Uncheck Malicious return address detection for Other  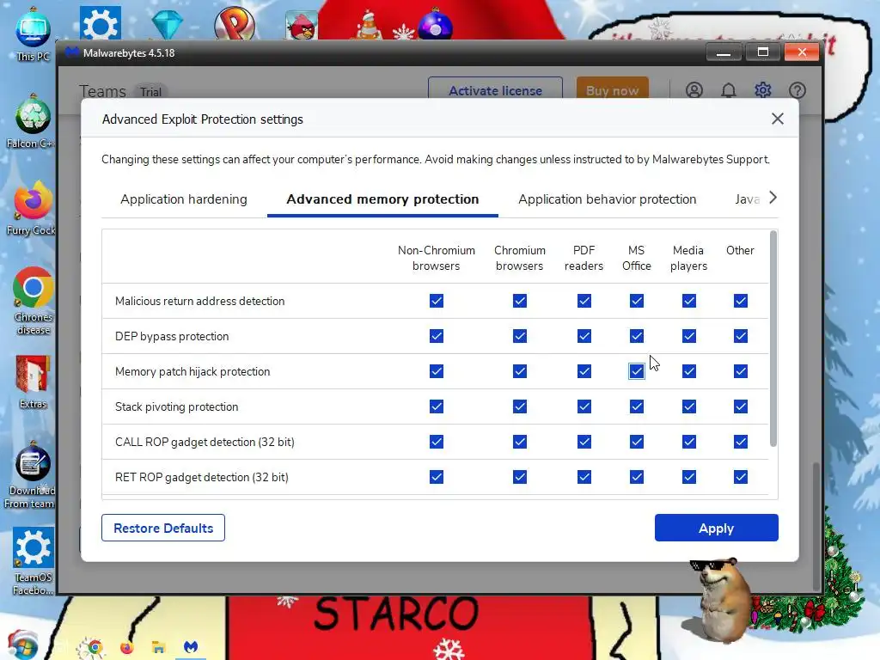coord(741,301)
